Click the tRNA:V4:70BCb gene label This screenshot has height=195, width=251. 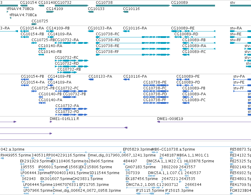[x=20, y=9]
